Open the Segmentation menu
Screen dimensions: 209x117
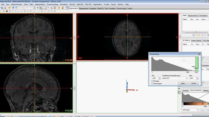(40, 4)
